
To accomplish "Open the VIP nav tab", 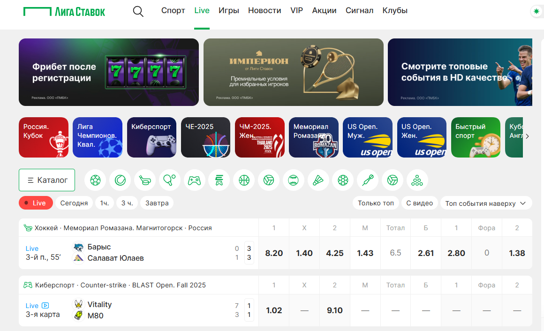I will point(297,10).
